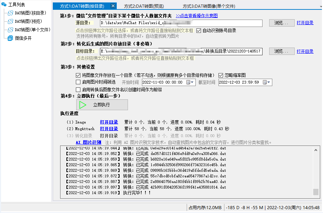Expand the 截至时间 date dropdown arrow
The image size is (323, 213).
pos(268,82)
